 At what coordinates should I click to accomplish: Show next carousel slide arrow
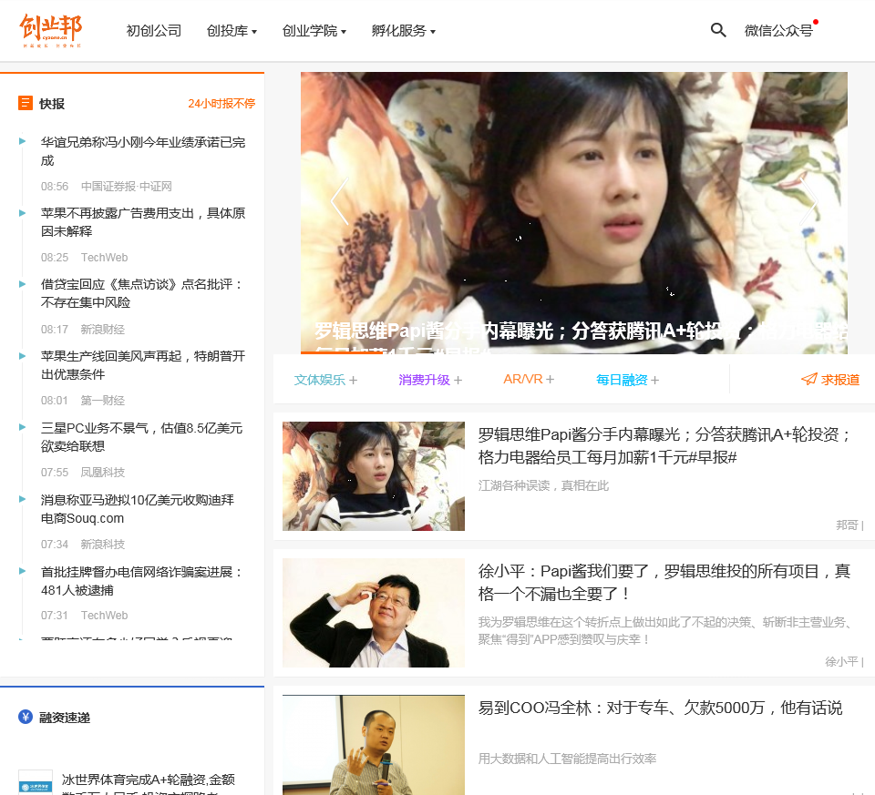click(809, 201)
